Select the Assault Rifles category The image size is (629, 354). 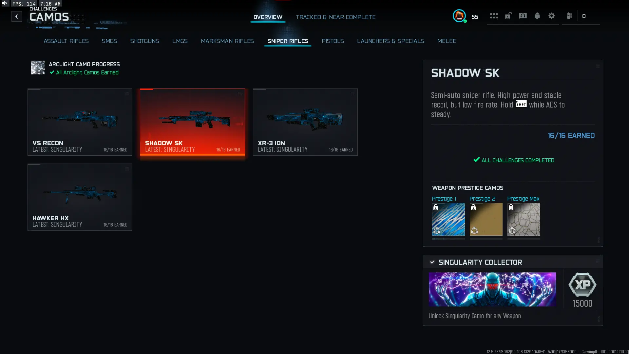pyautogui.click(x=66, y=41)
